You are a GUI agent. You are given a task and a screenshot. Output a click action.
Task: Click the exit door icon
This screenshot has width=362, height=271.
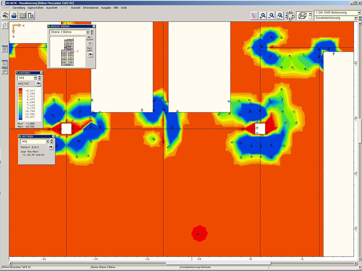(31, 15)
